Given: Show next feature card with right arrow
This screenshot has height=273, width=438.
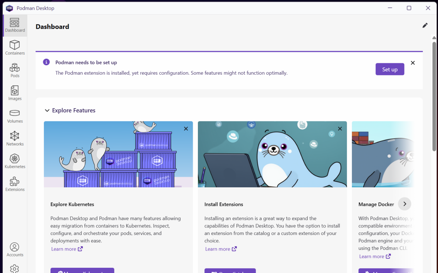Looking at the screenshot, I should click(x=404, y=204).
